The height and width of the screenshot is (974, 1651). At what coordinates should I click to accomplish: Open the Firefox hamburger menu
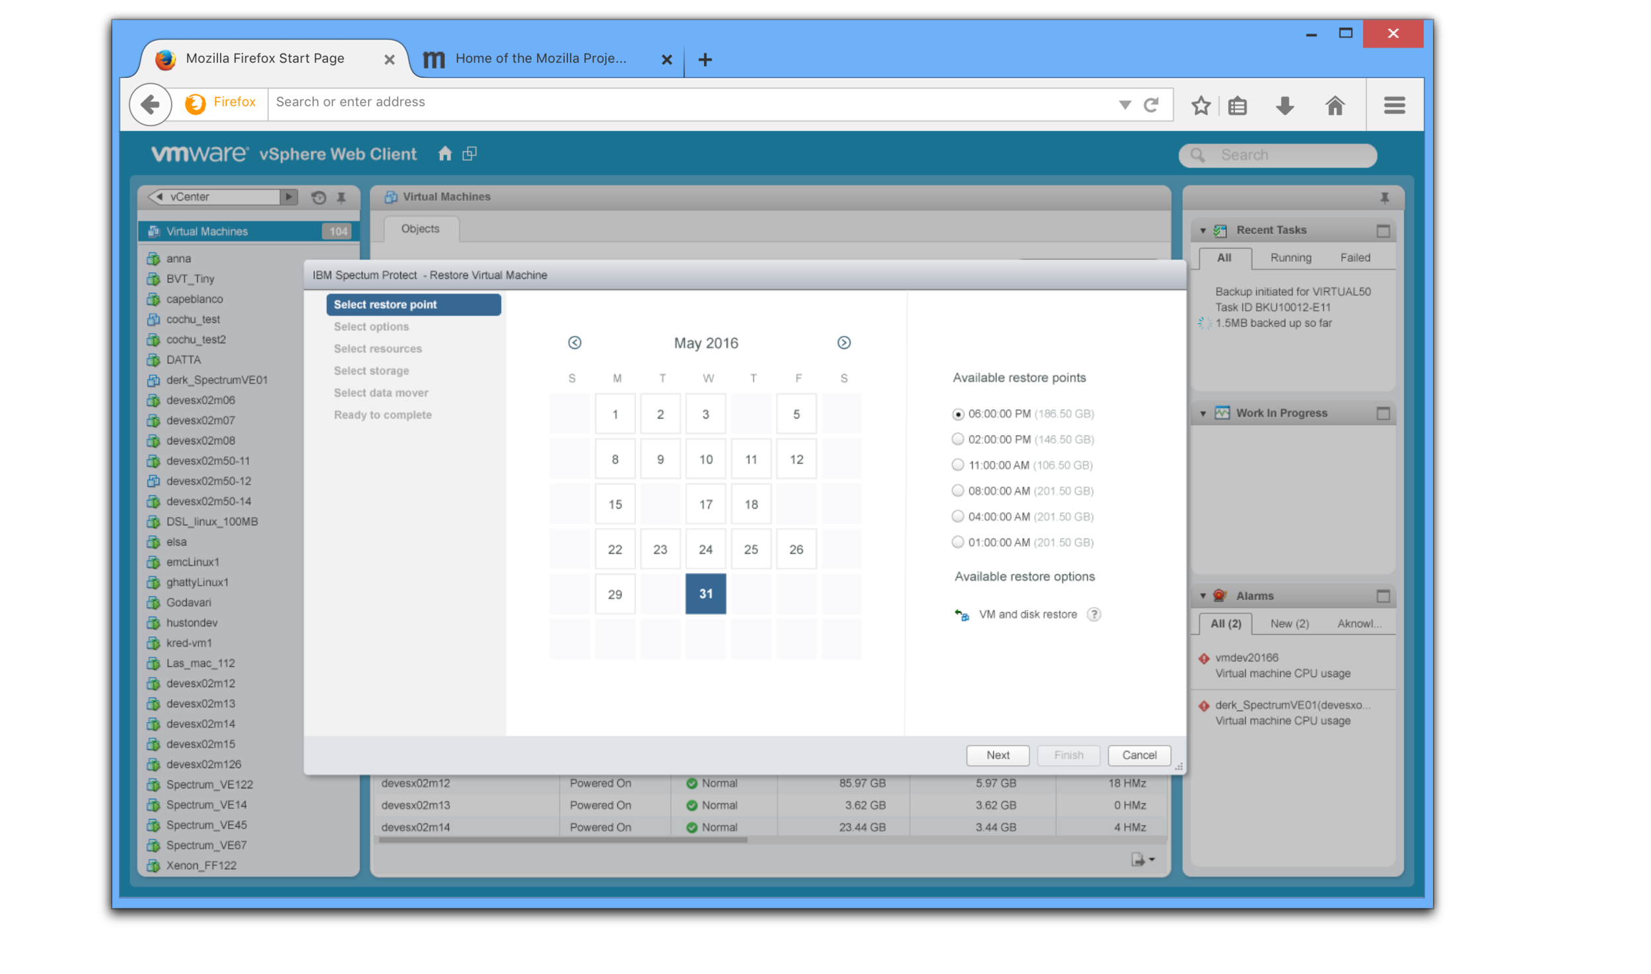pos(1394,105)
